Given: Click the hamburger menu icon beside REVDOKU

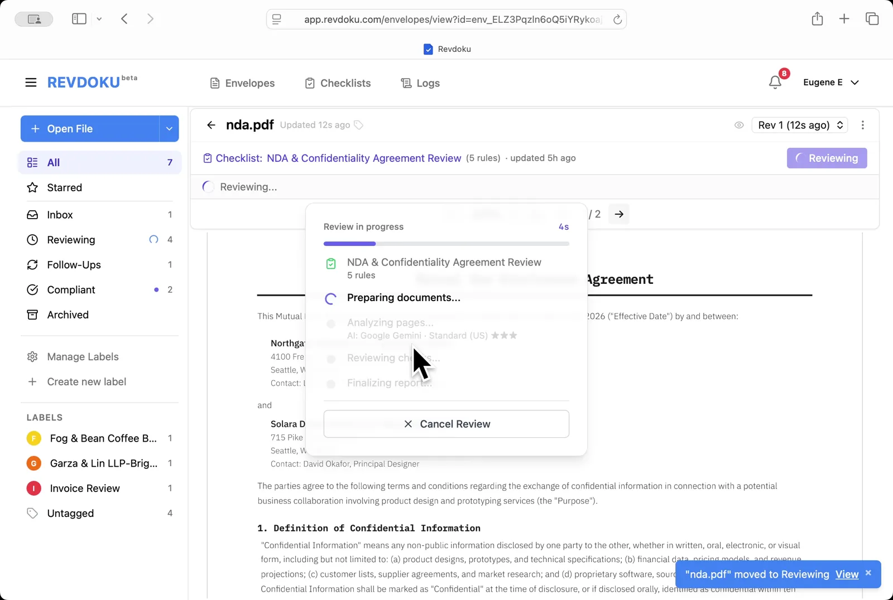Looking at the screenshot, I should coord(31,83).
